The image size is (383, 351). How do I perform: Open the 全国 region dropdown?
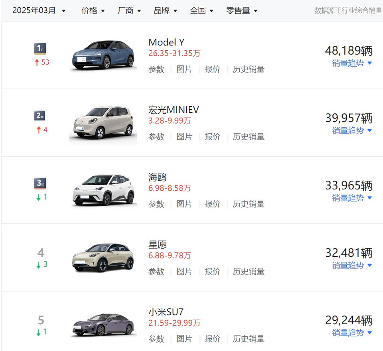tap(201, 11)
